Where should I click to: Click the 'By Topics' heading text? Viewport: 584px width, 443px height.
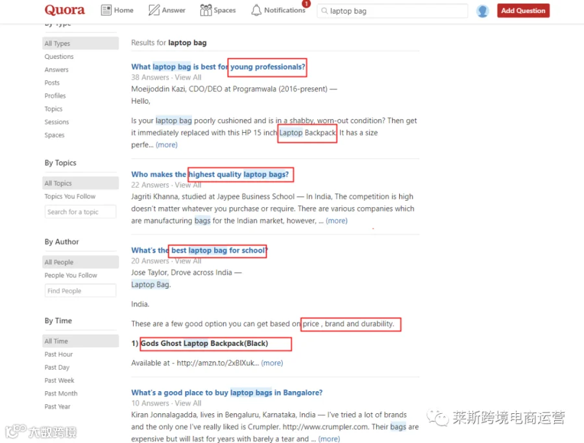point(60,163)
